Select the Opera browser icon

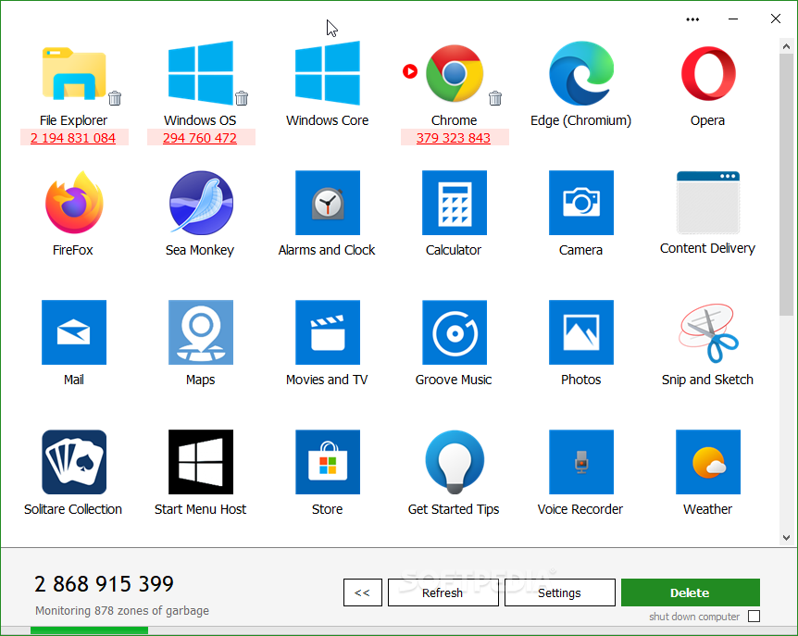click(x=708, y=73)
